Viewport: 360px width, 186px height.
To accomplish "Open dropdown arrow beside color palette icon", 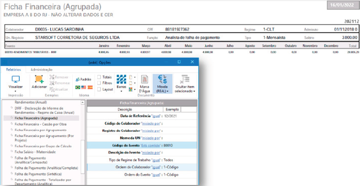I will coord(135,90).
